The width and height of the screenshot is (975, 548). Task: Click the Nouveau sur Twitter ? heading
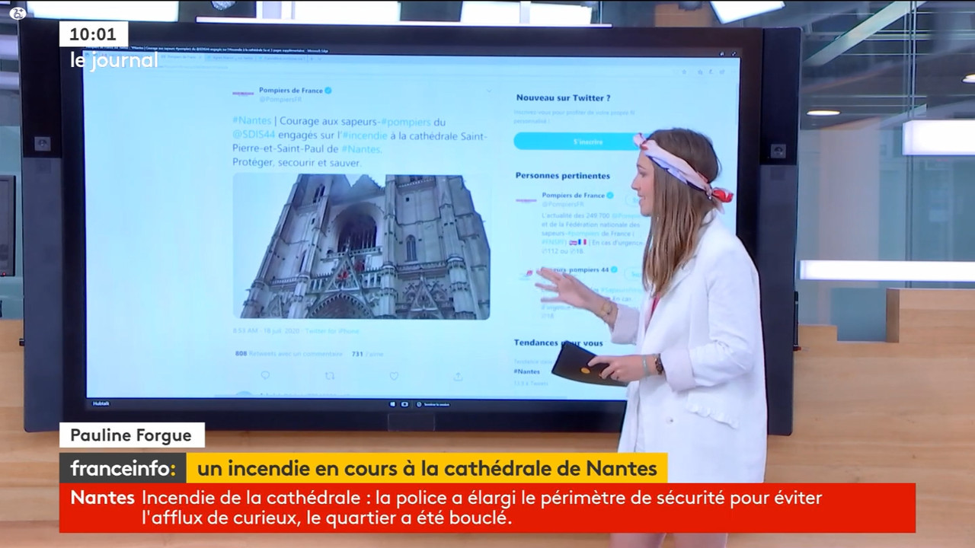pos(563,98)
